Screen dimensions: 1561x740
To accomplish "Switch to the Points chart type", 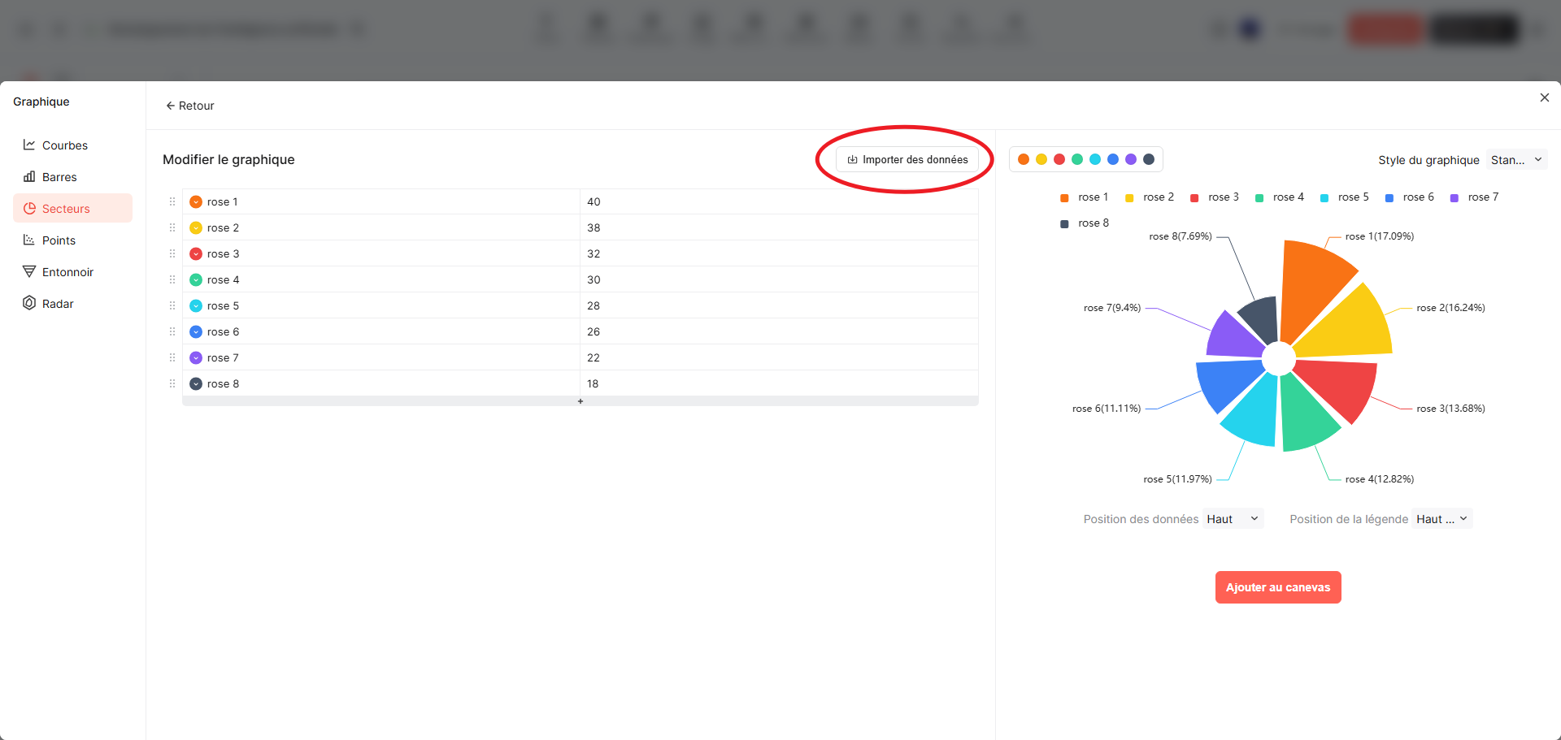I will 72,240.
